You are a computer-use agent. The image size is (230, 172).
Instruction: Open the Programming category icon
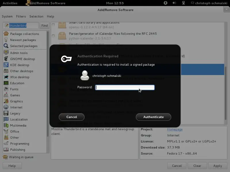[x=6, y=144]
